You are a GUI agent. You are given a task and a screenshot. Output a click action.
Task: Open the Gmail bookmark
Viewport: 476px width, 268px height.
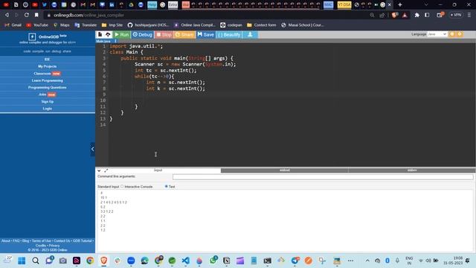[13, 25]
